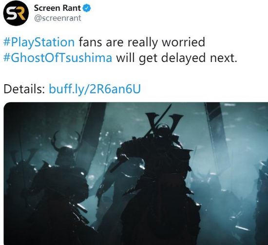Click the hash symbol before GhostOfTsushima
This screenshot has width=268, height=245.
(7, 57)
